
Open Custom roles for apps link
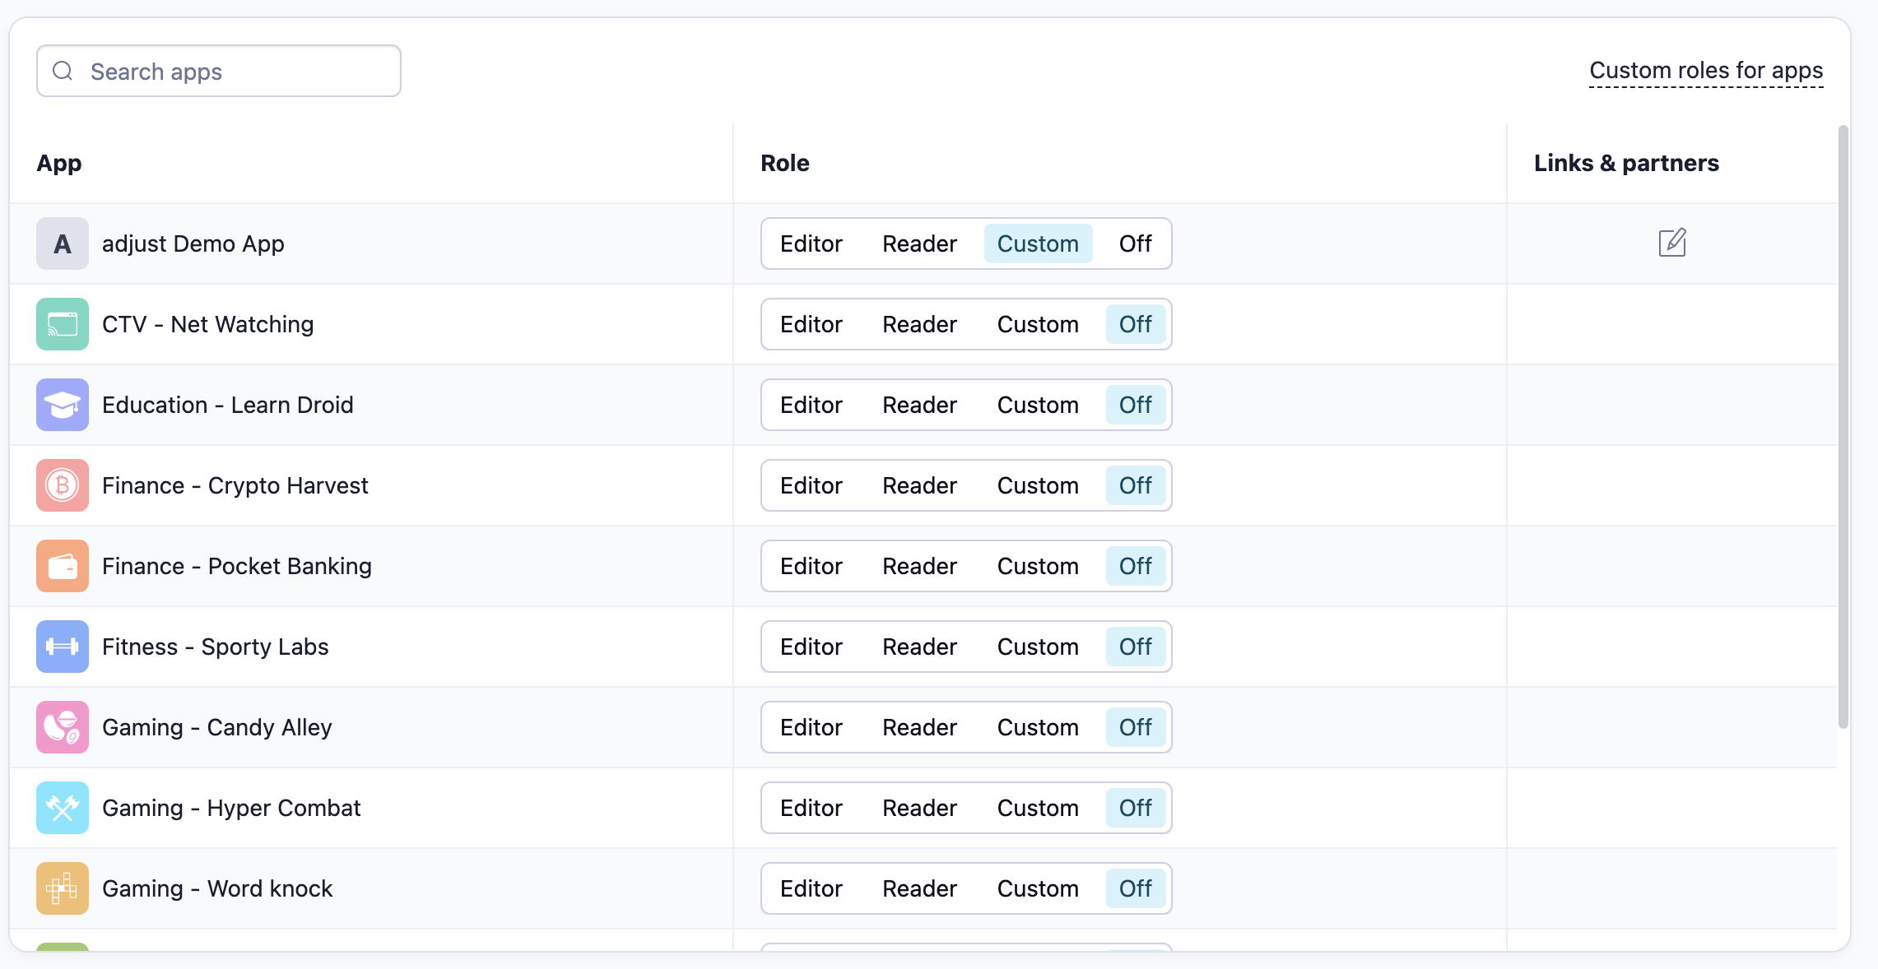[1705, 71]
